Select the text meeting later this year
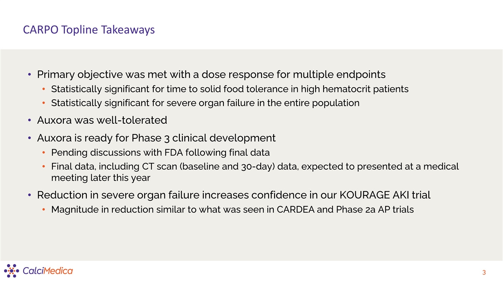 click(100, 178)
